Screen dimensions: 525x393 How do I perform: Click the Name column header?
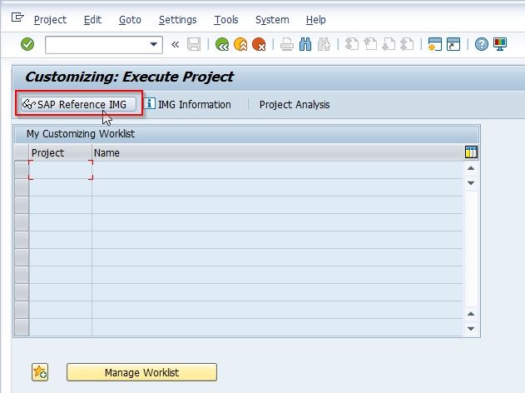pyautogui.click(x=277, y=152)
